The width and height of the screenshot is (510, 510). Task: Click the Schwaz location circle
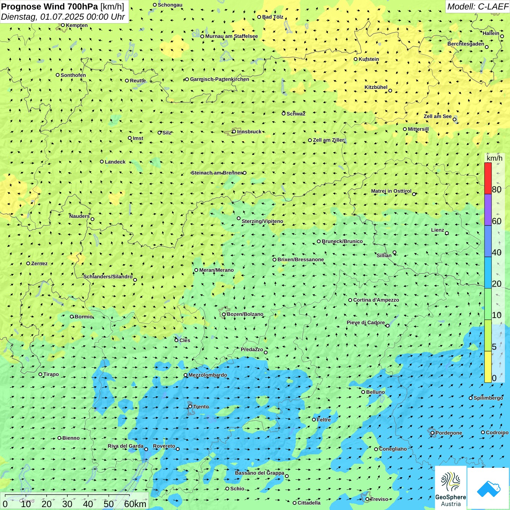point(283,114)
